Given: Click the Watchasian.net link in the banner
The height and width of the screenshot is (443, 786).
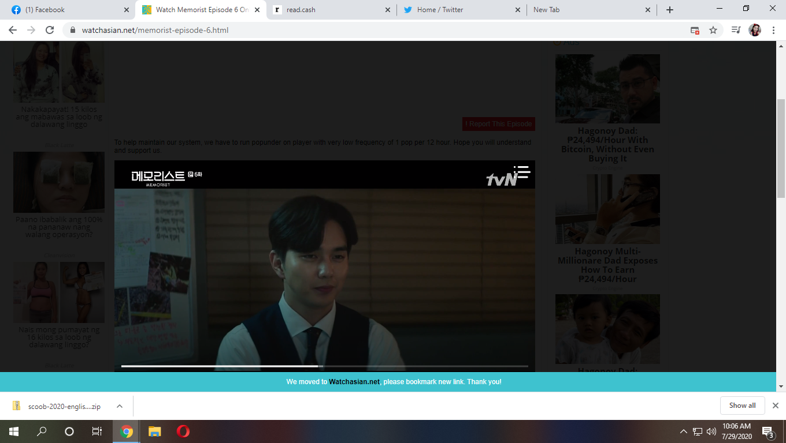Looking at the screenshot, I should [x=354, y=382].
